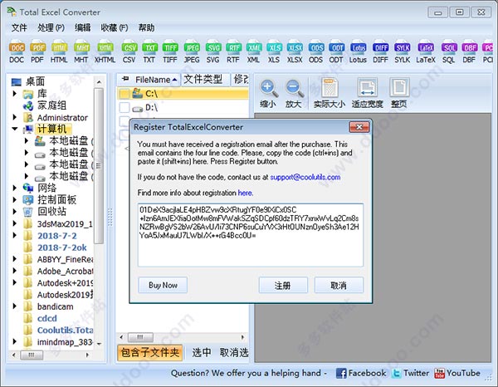Click the registration code text box

pos(251,235)
